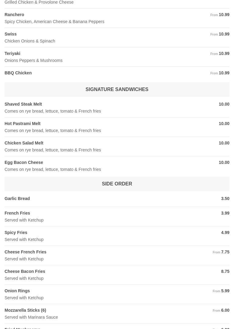Add Shaved Steak Melt sandwich
Screen dimensions: 234x329
[23, 104]
